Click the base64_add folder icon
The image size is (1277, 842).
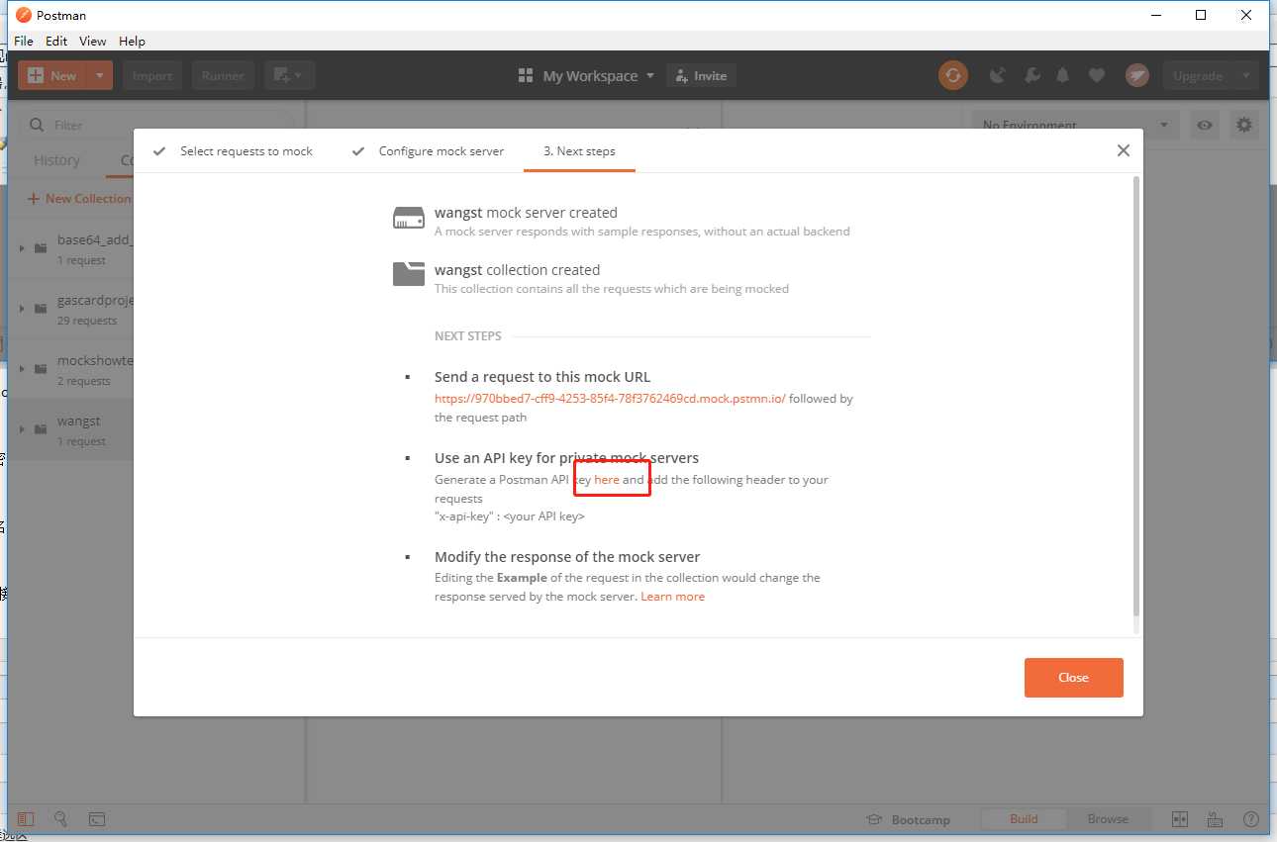pyautogui.click(x=41, y=248)
